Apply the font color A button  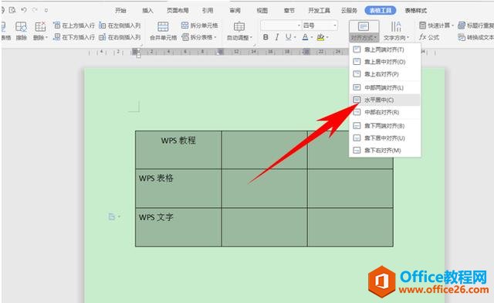point(305,37)
